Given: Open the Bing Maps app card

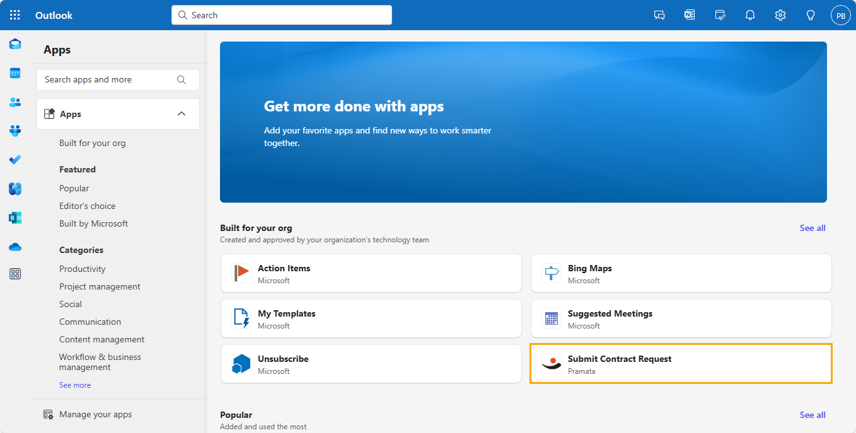Looking at the screenshot, I should pos(681,273).
